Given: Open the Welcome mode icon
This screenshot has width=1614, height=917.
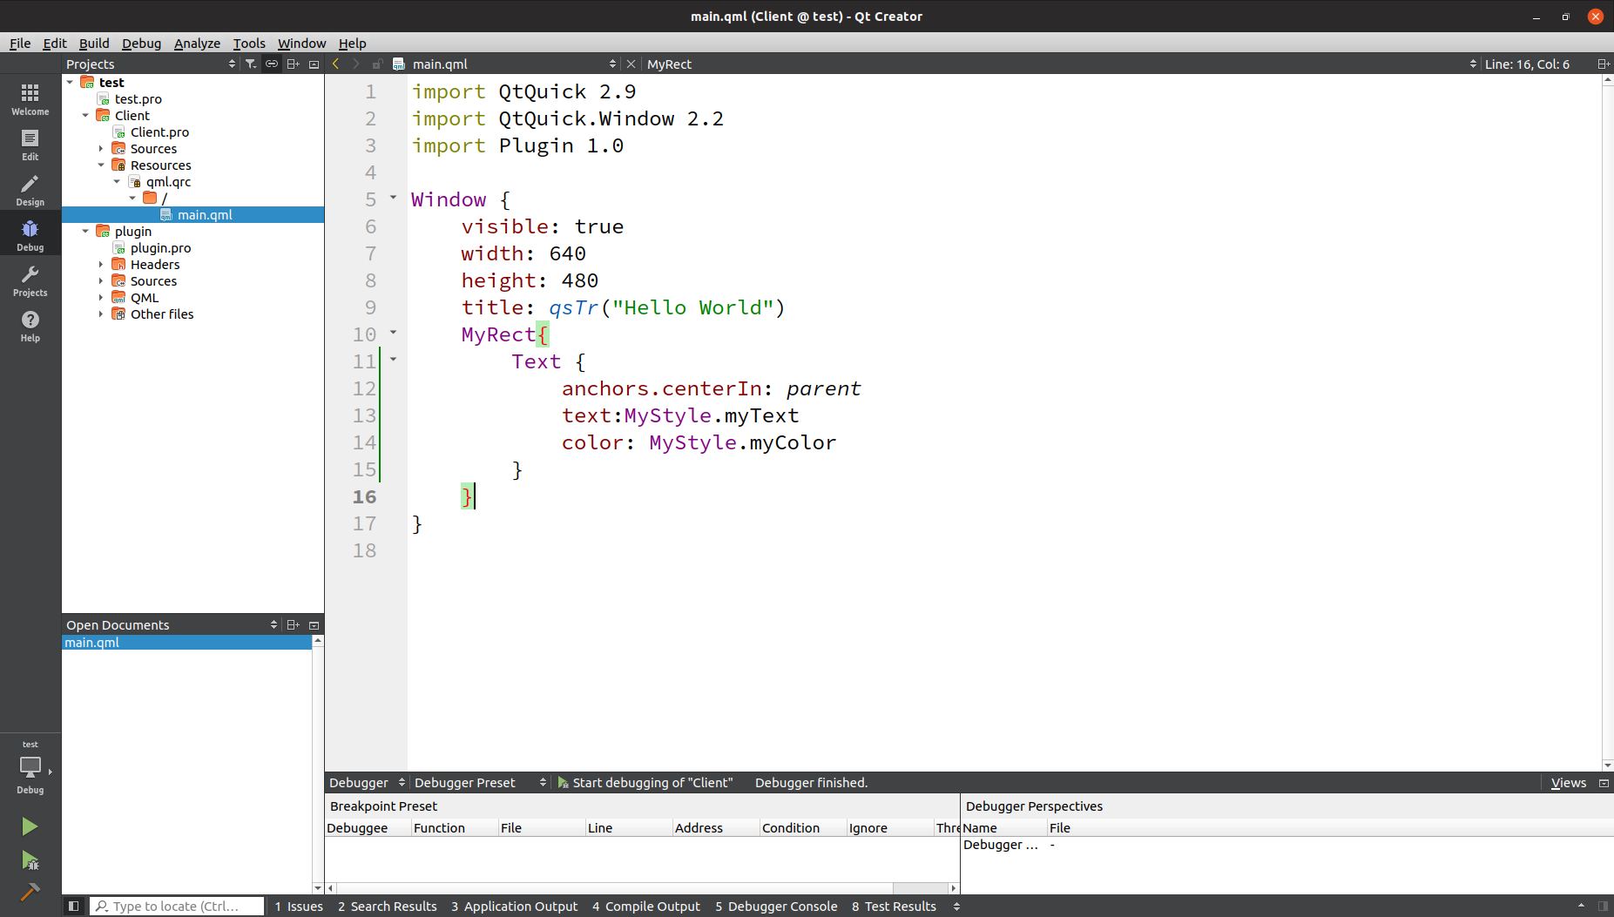Looking at the screenshot, I should [30, 98].
